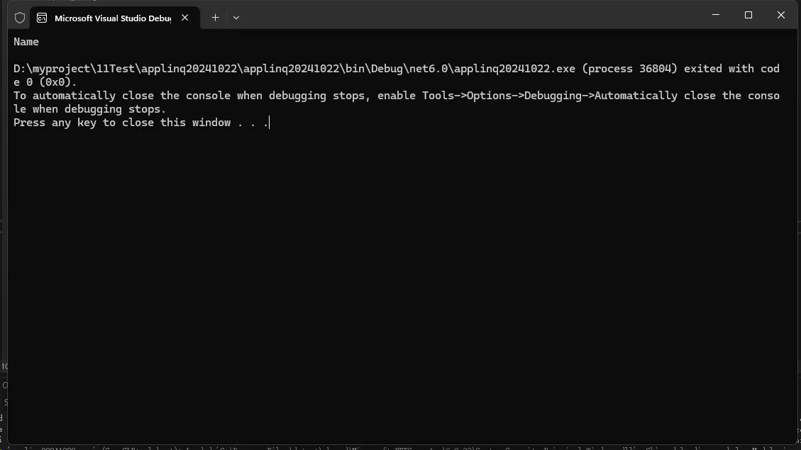Click the console icon on the tab
This screenshot has width=801, height=450.
[42, 18]
